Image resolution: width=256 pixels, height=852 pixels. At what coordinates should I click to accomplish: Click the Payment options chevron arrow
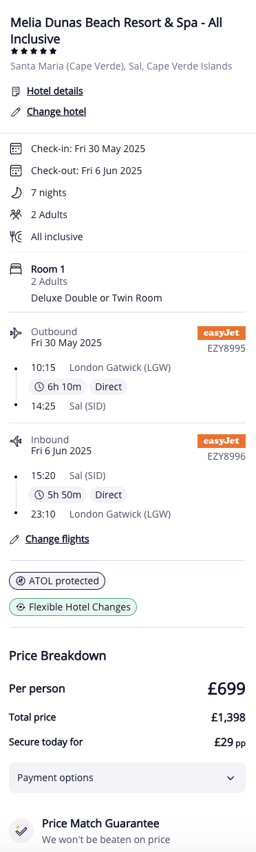(x=231, y=778)
